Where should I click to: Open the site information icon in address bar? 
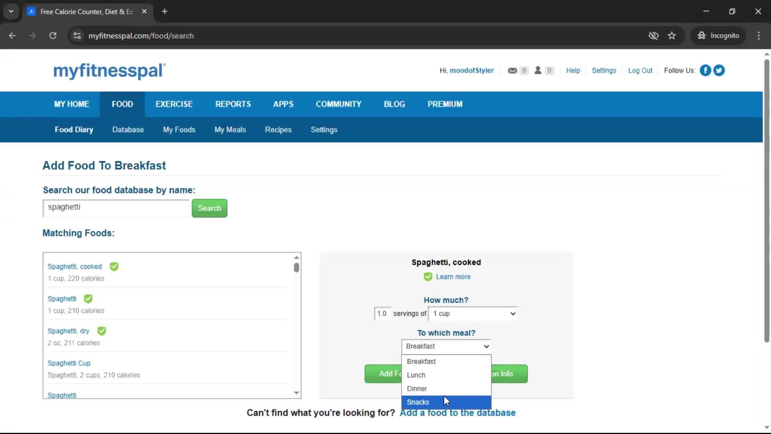pyautogui.click(x=77, y=36)
